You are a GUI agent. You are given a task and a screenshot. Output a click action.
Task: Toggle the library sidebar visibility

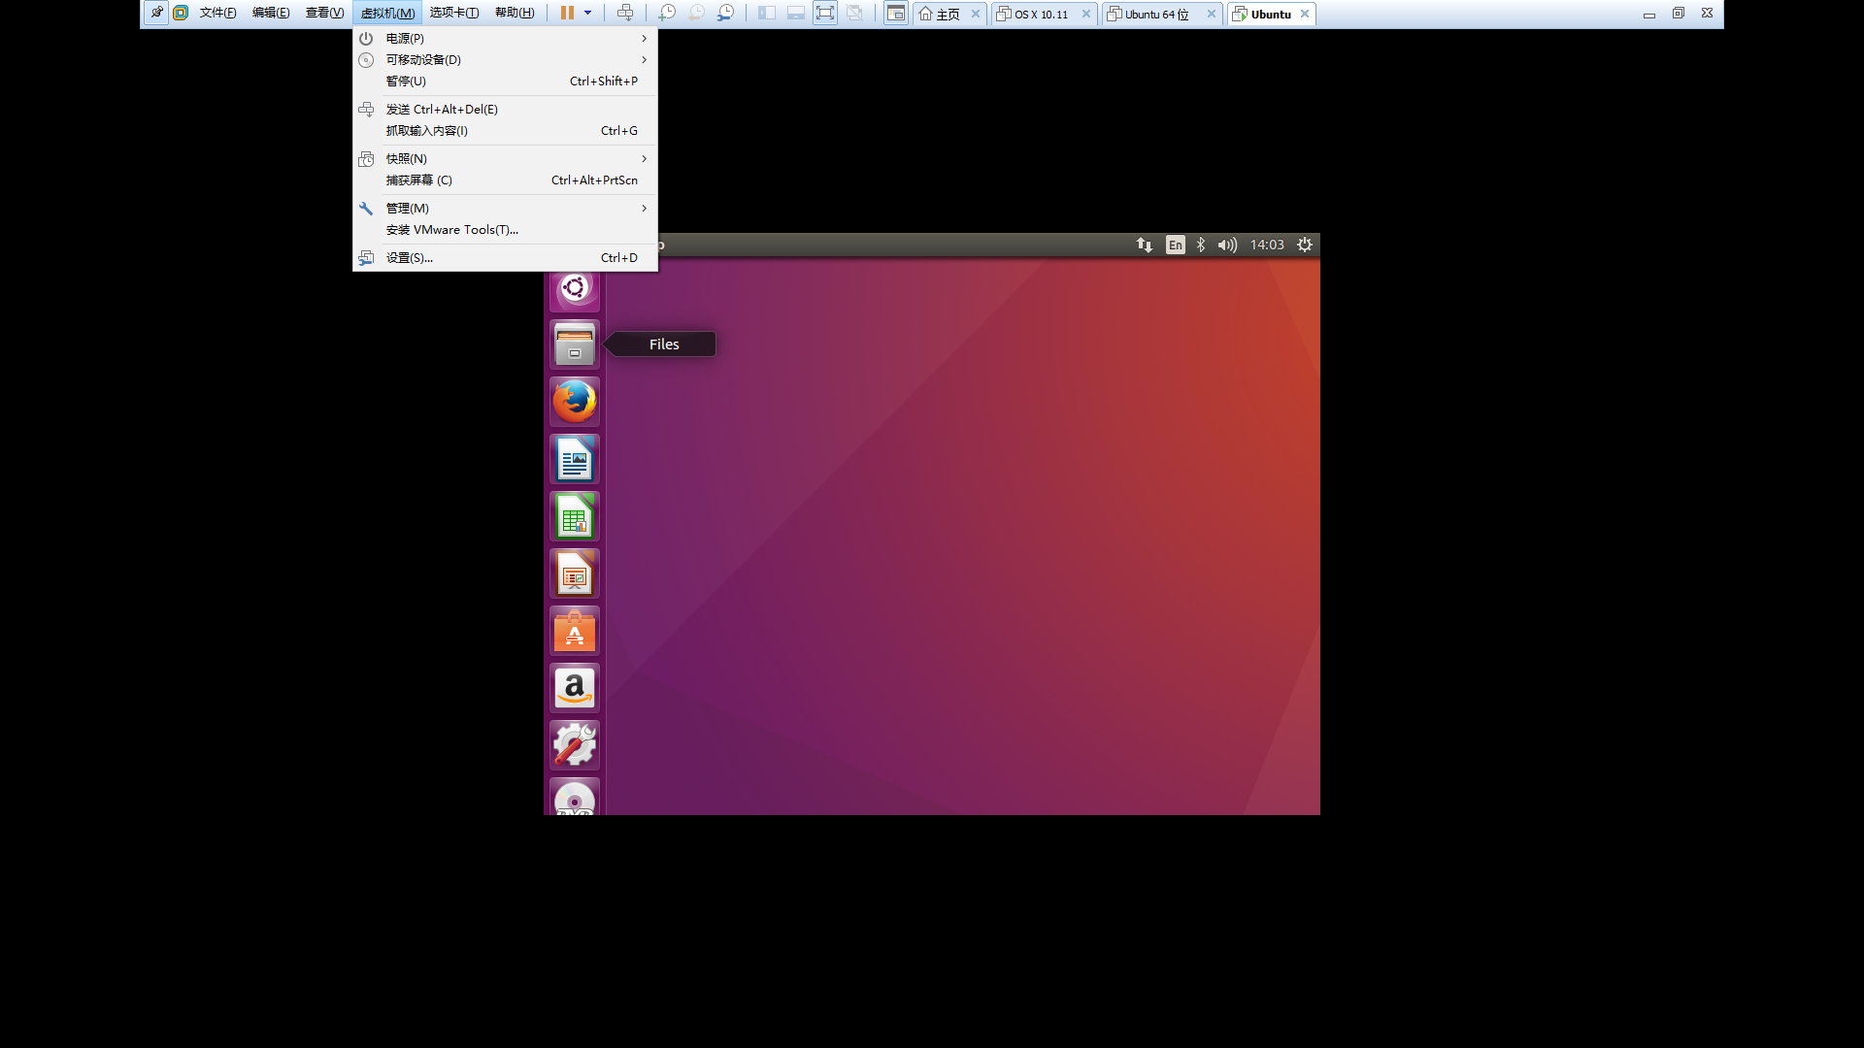767,13
